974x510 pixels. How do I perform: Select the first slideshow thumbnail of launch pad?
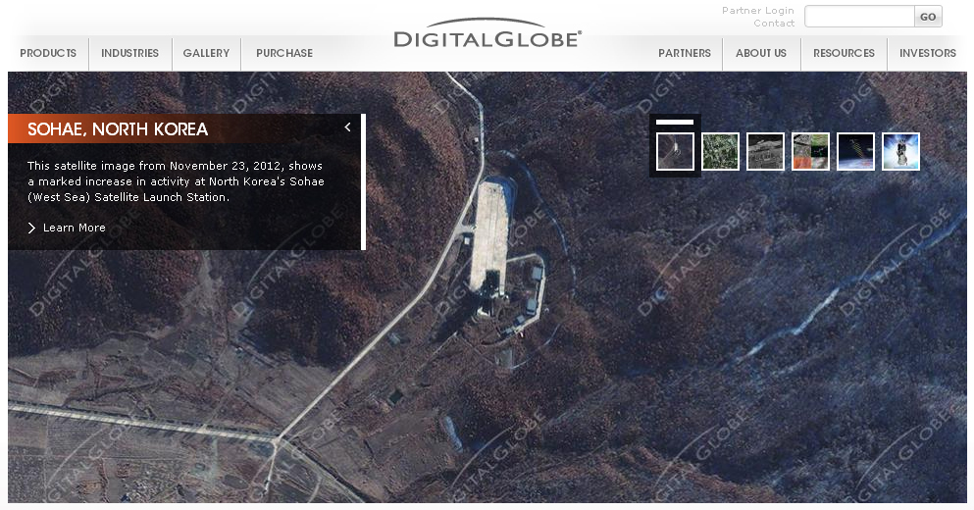(x=675, y=152)
